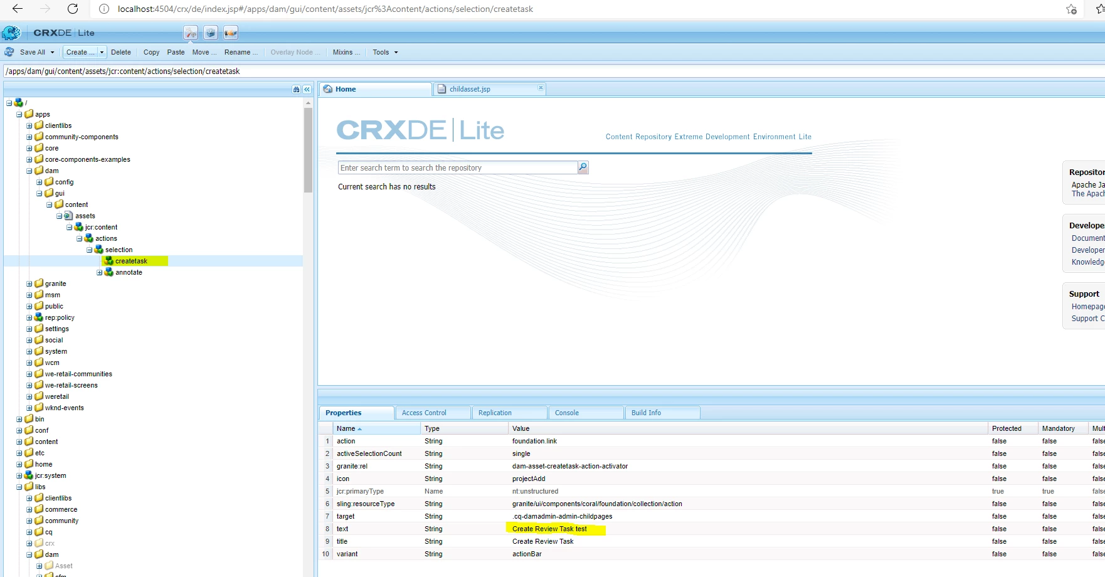This screenshot has height=577, width=1105.
Task: Close the childasset.jsp tab
Action: coord(541,88)
